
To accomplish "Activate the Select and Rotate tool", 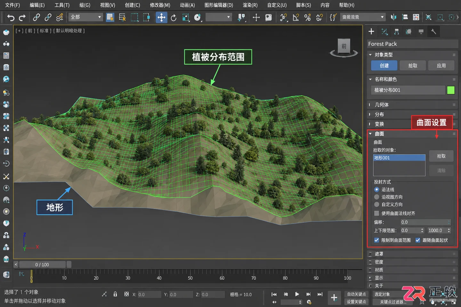I will pos(174,17).
